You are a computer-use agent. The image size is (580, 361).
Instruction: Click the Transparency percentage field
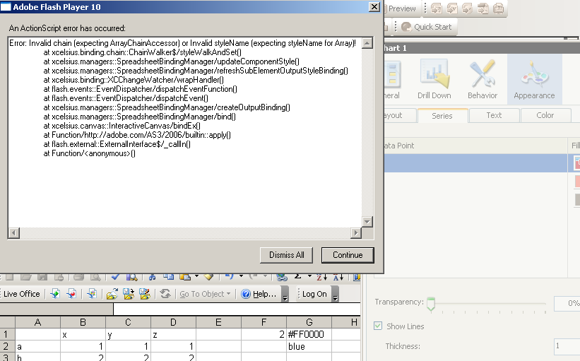pyautogui.click(x=567, y=303)
